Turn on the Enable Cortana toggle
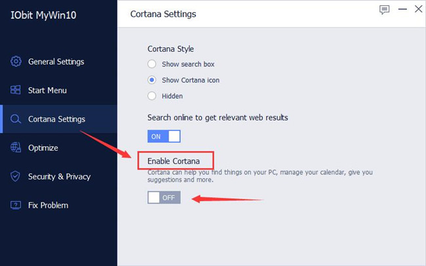Viewport: 426px width, 266px height. pyautogui.click(x=164, y=197)
